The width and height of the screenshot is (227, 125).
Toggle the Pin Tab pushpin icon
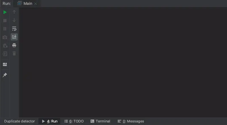coord(5,75)
